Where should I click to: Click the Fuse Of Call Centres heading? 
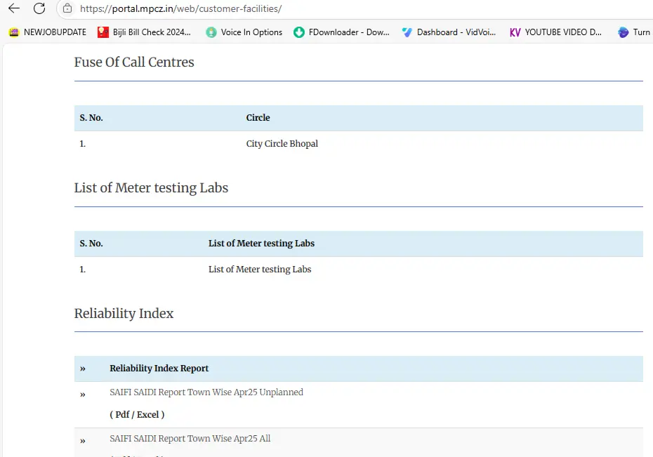click(x=134, y=62)
